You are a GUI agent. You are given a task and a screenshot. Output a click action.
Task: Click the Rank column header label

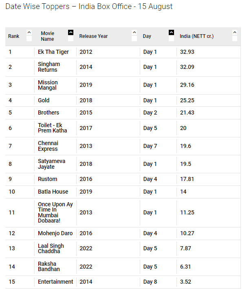[13, 36]
